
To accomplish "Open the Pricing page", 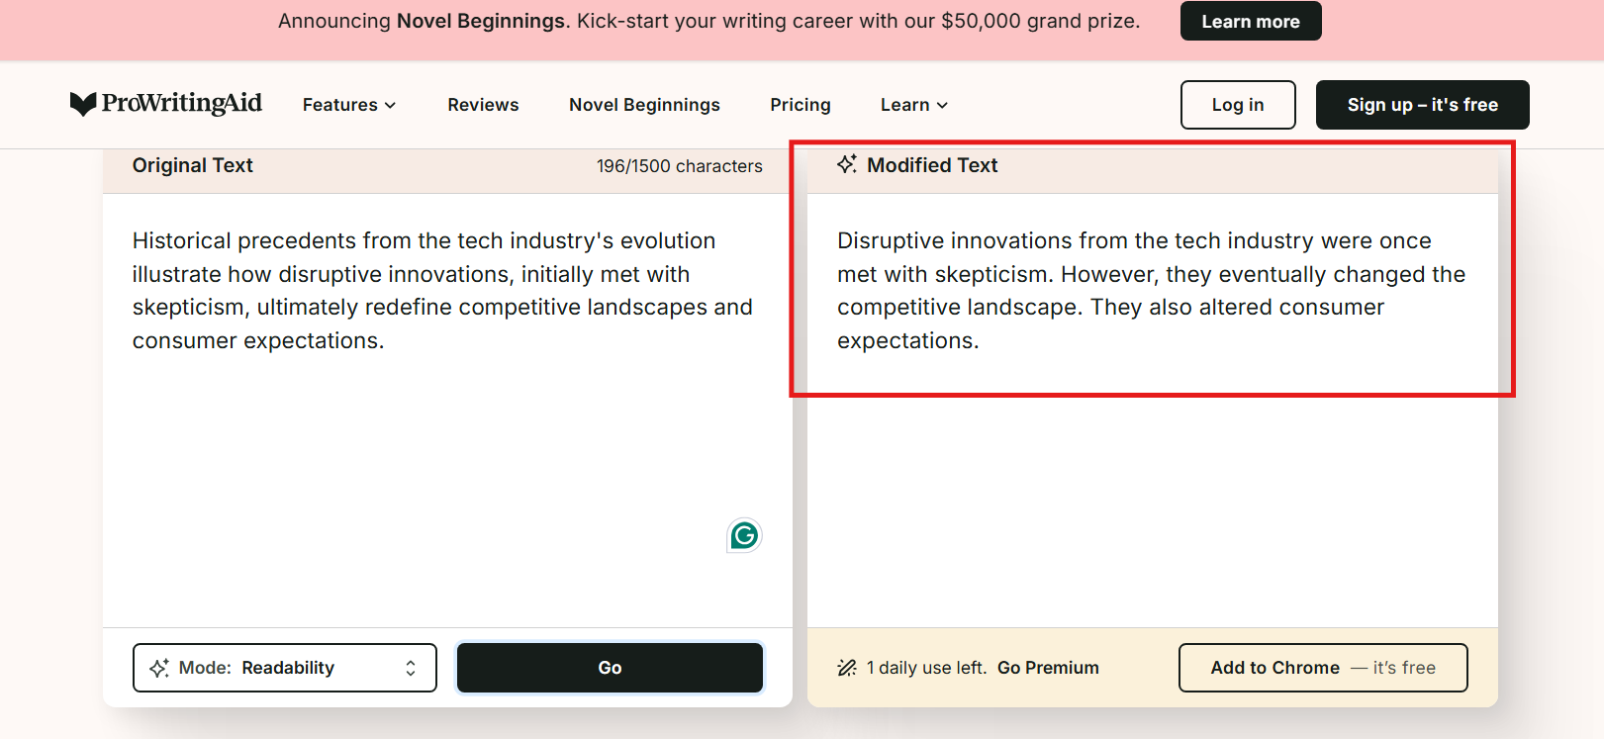I will click(801, 105).
